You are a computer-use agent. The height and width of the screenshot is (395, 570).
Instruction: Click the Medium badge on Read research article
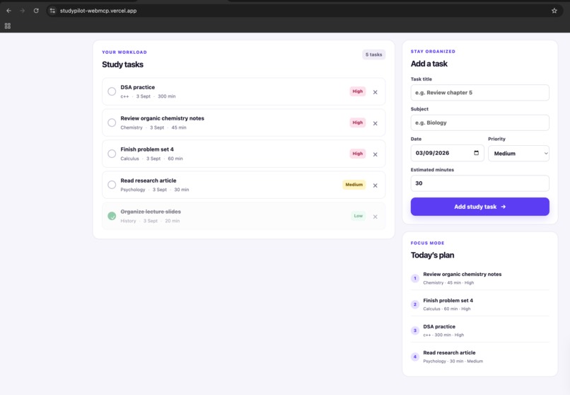[354, 185]
